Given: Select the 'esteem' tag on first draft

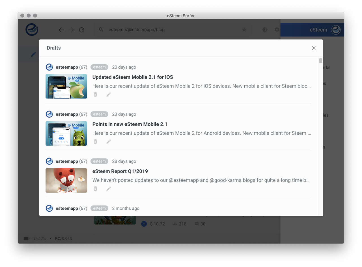Looking at the screenshot, I should click(99, 67).
